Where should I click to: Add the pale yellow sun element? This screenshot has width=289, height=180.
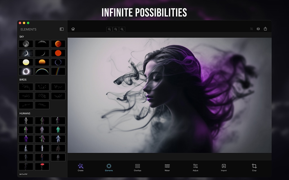tap(26, 62)
